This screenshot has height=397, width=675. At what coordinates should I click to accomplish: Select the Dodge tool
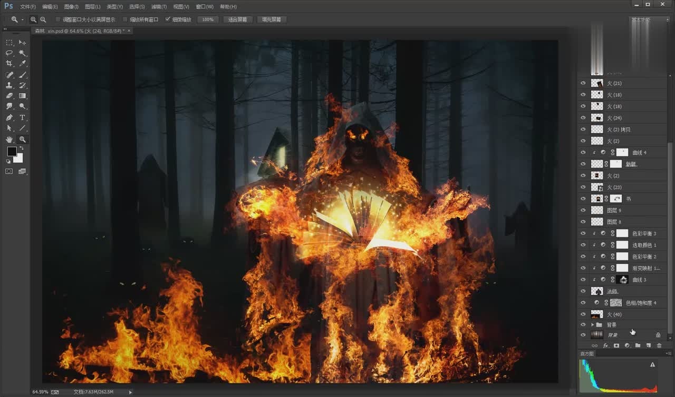[x=22, y=106]
